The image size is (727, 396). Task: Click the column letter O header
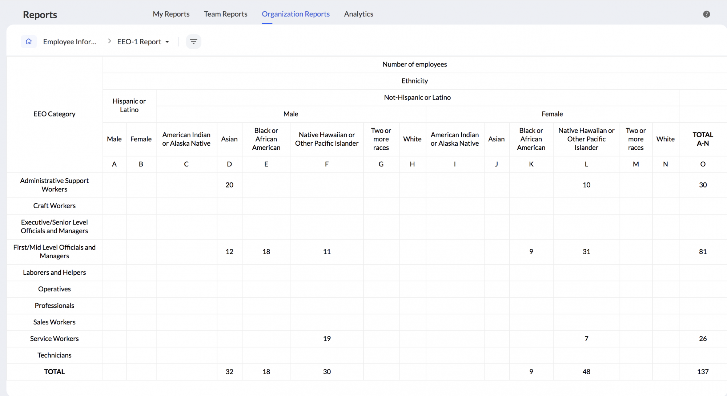coord(703,164)
